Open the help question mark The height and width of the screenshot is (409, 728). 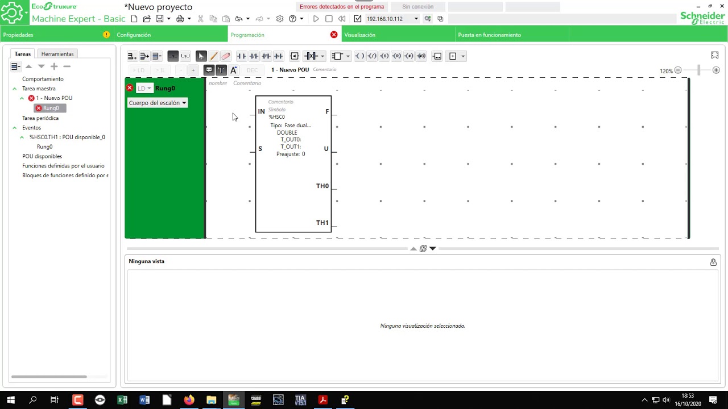[x=292, y=19]
